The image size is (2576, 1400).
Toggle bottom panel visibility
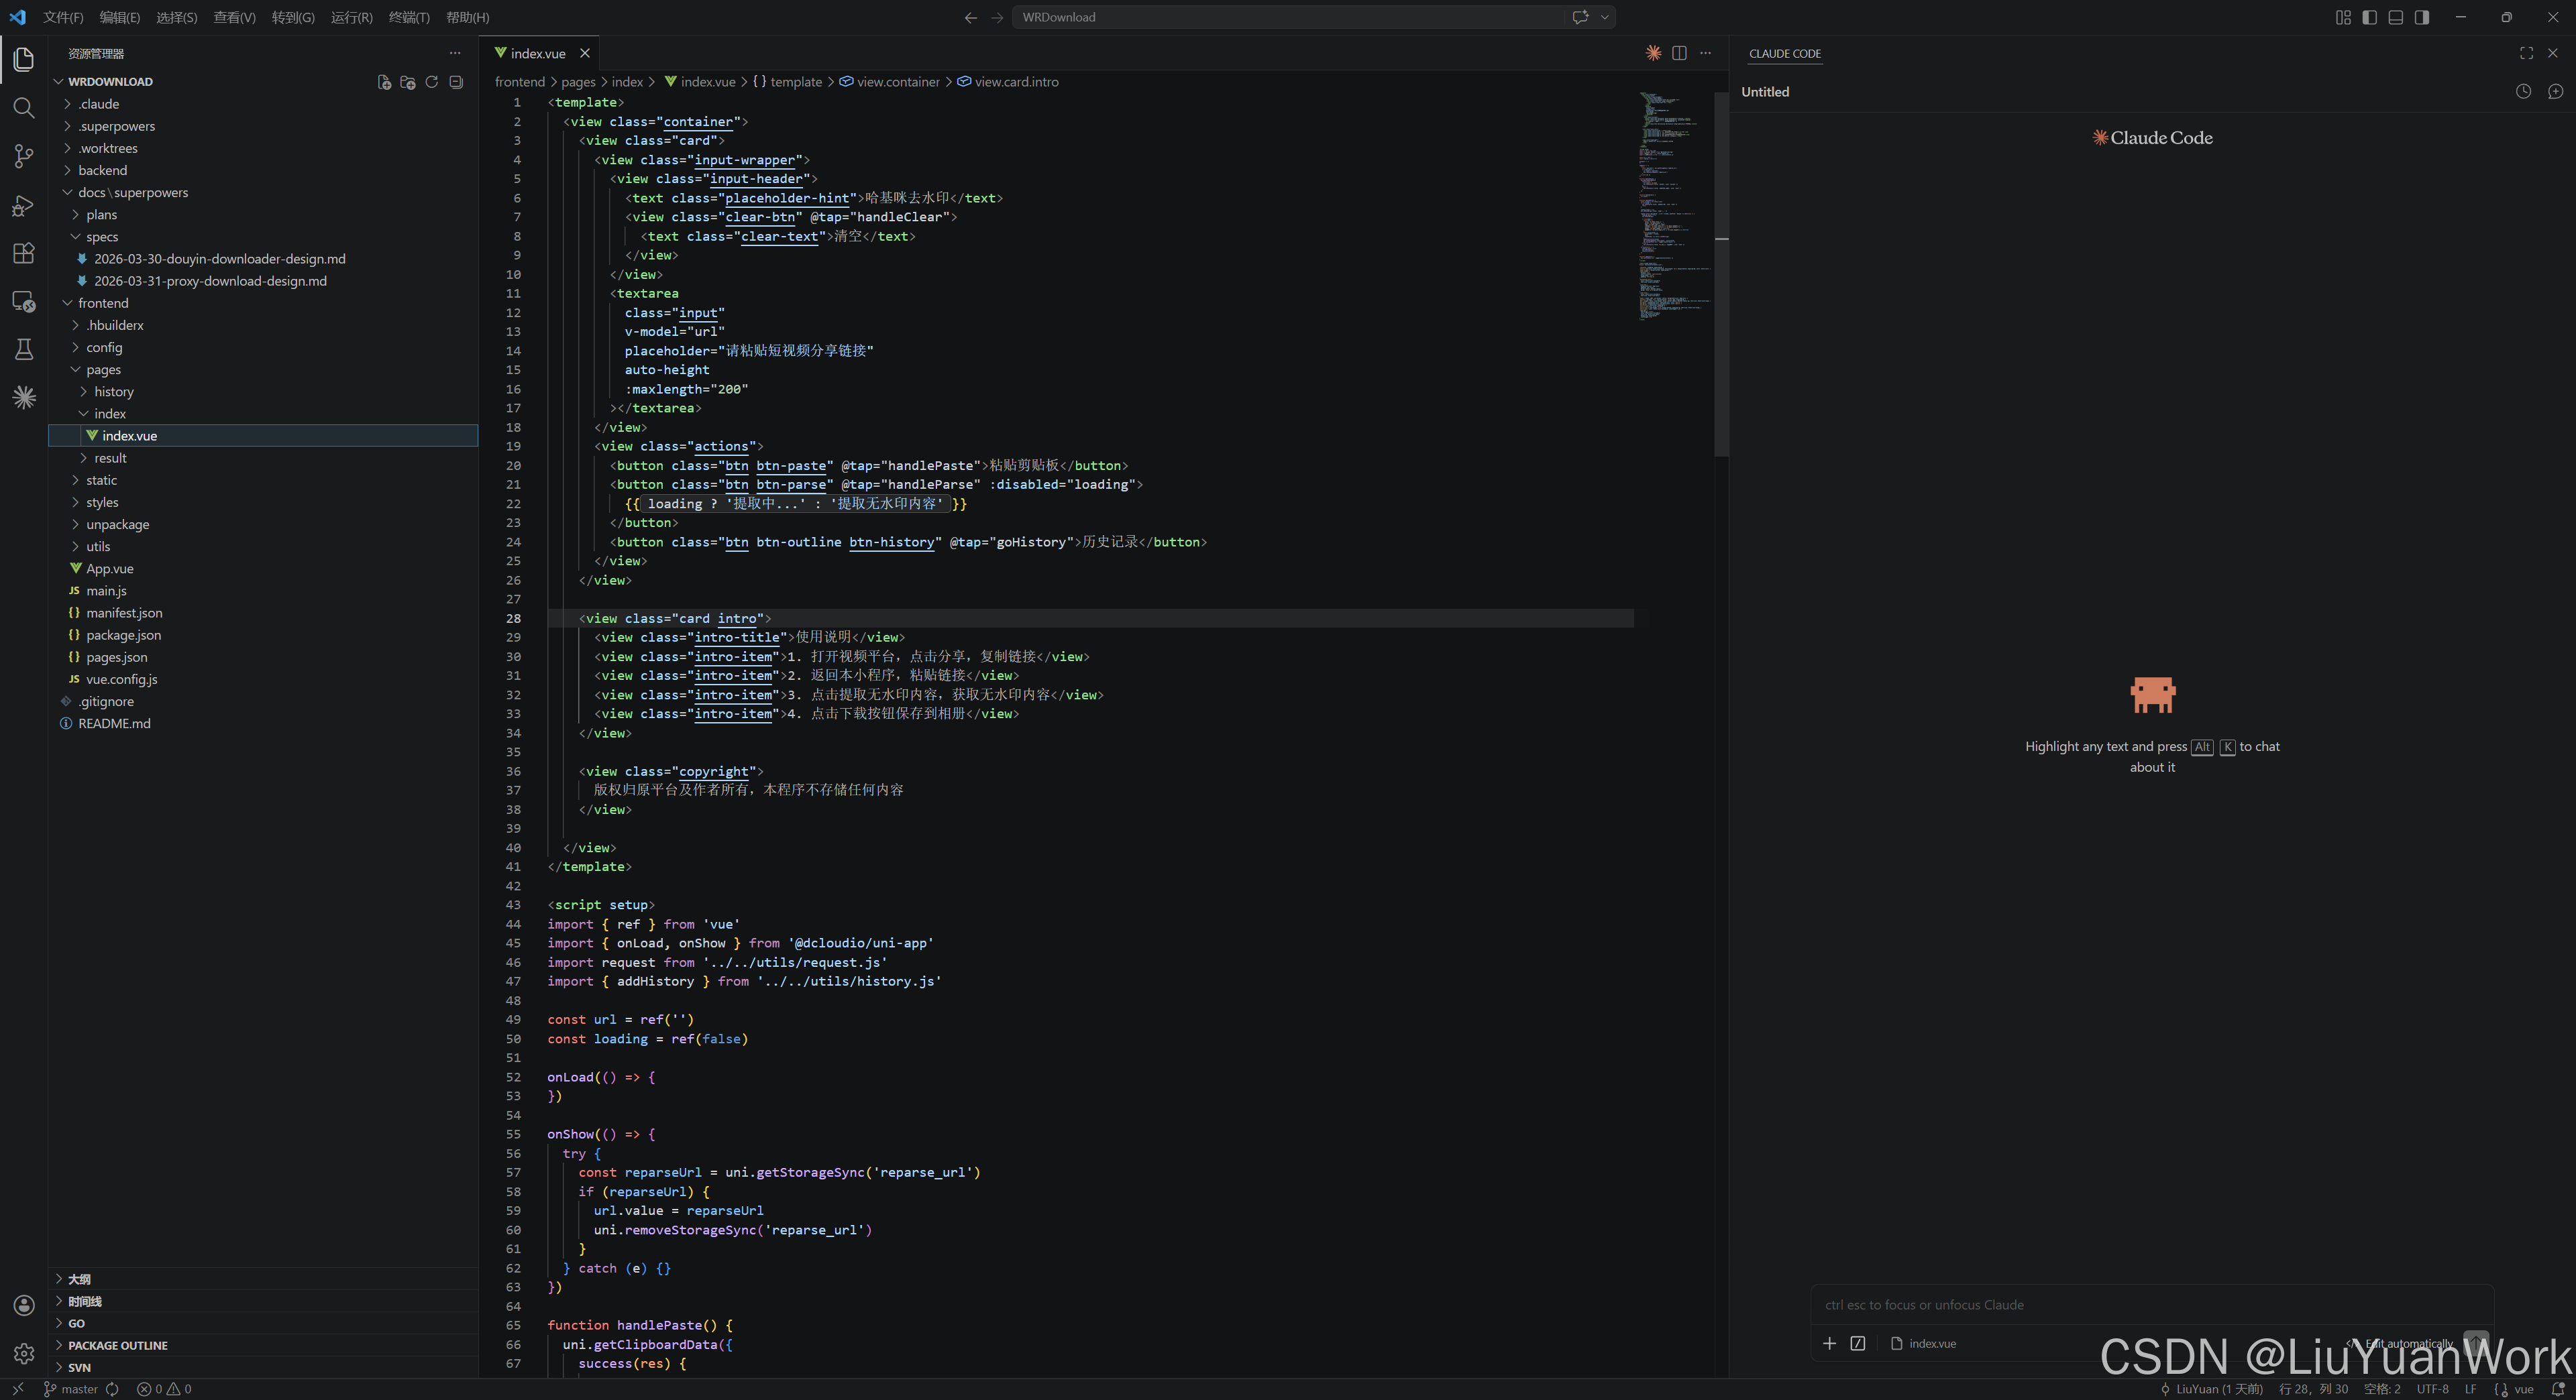click(2396, 17)
